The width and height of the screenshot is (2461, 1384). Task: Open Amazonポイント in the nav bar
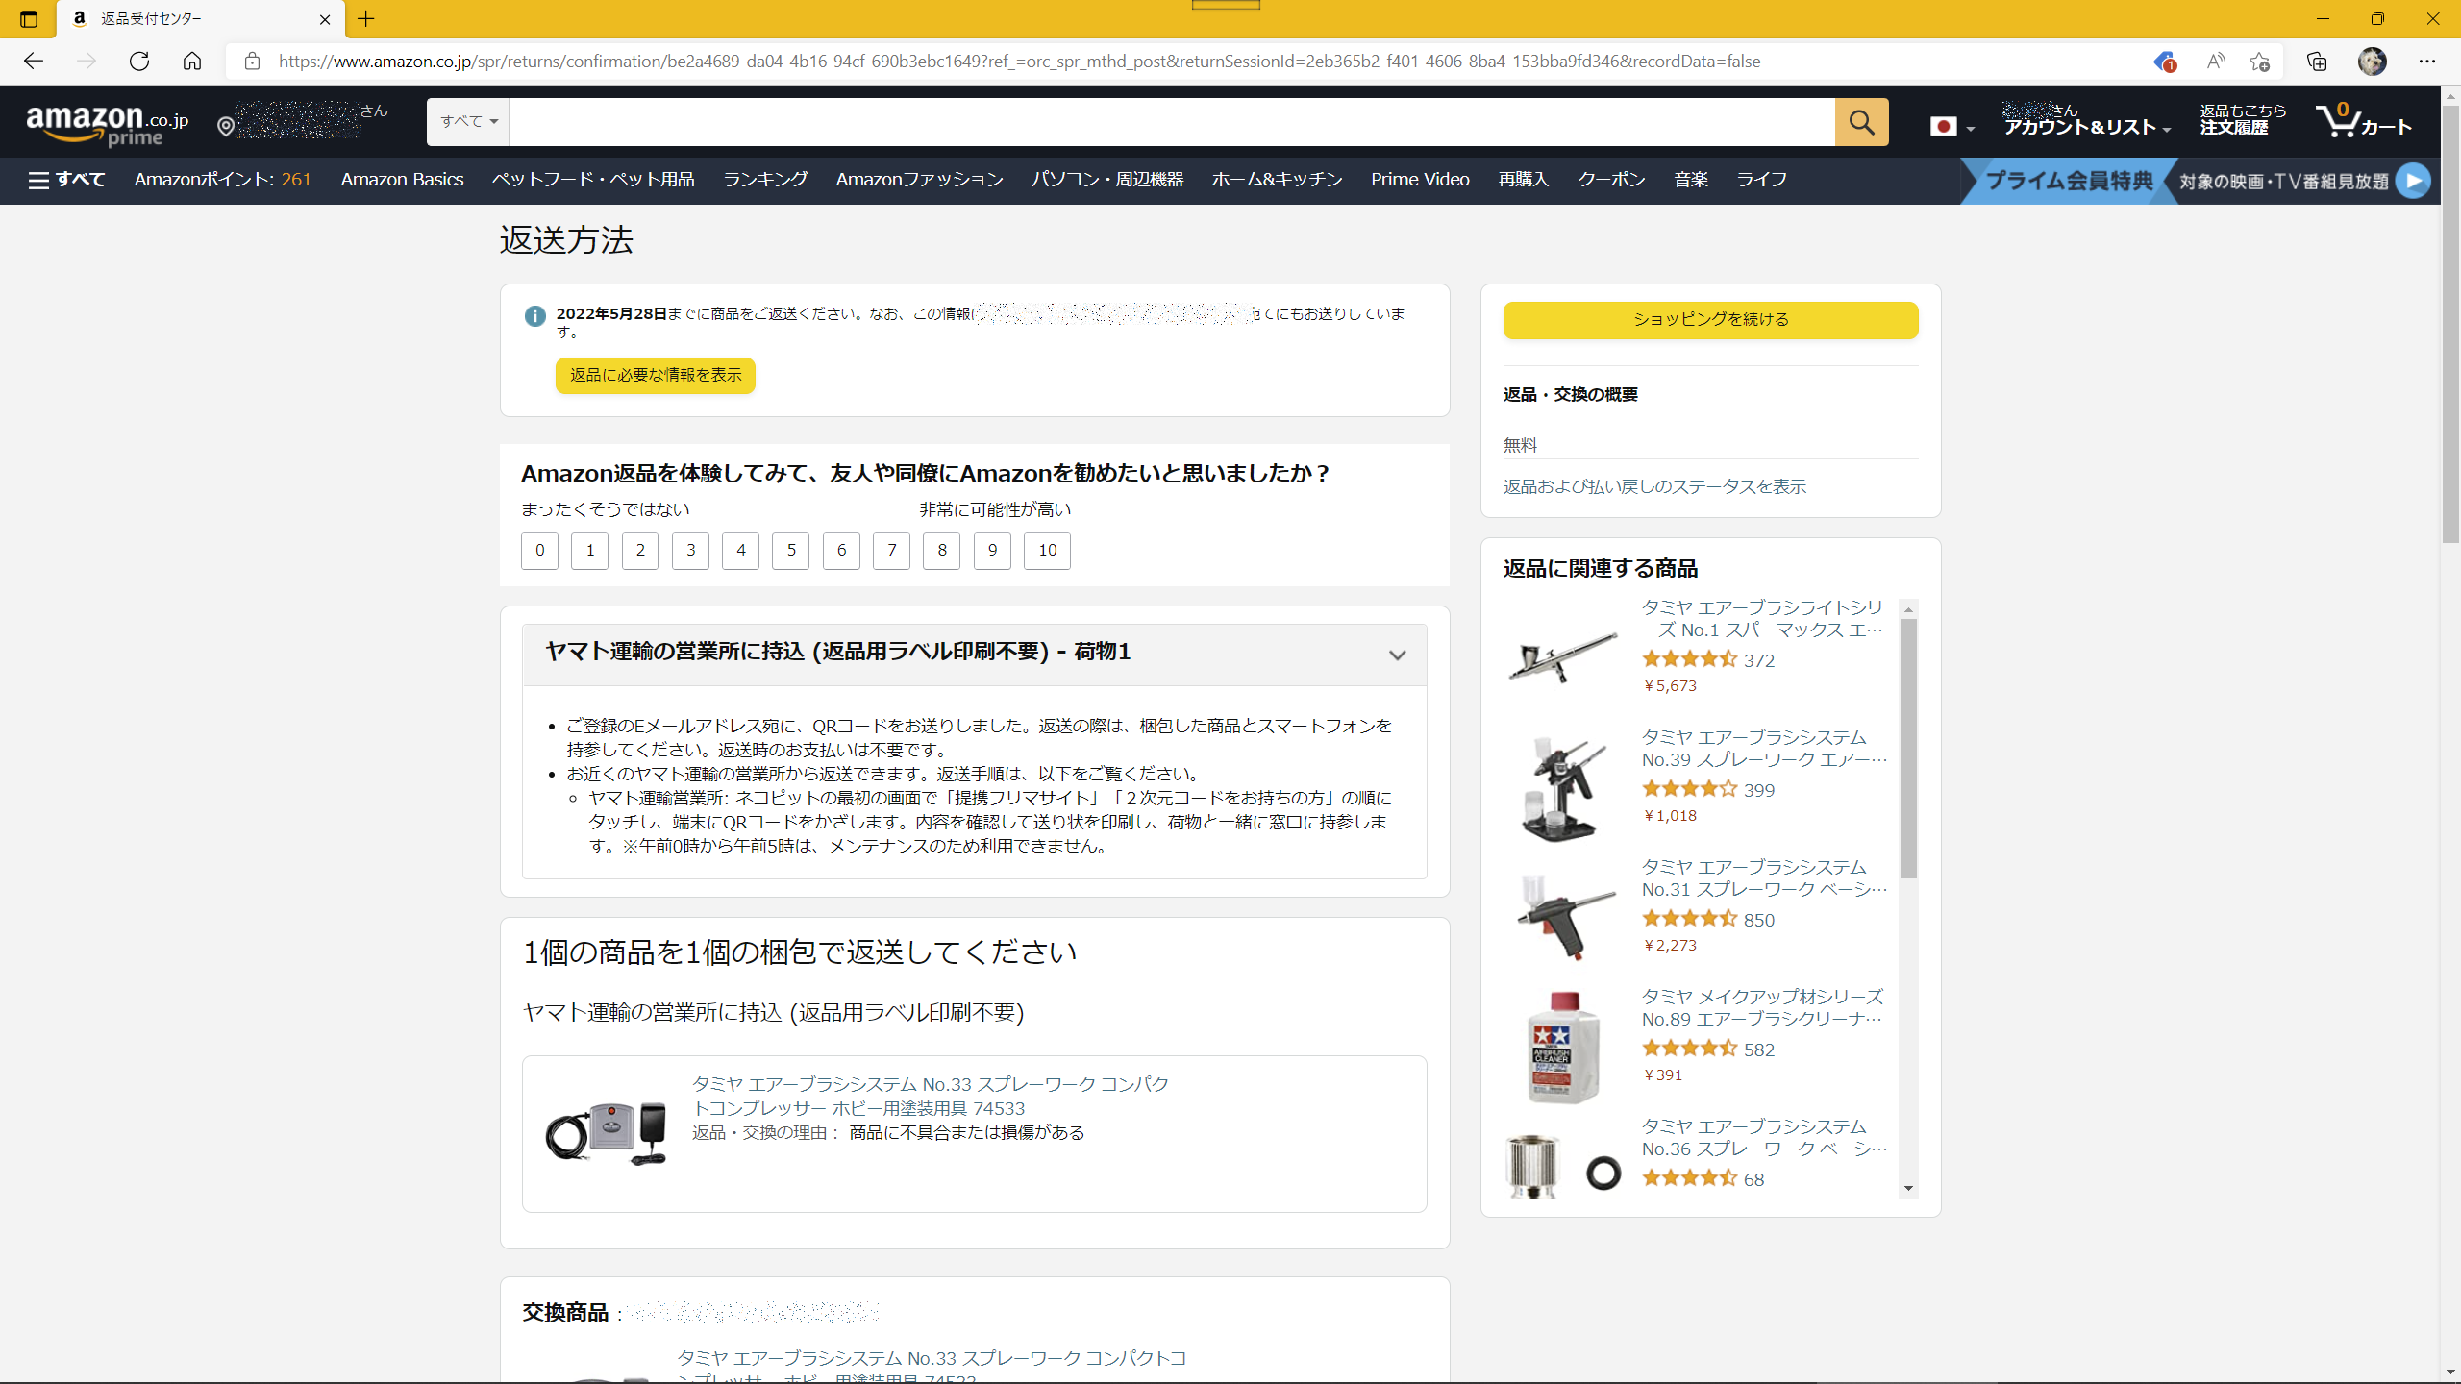[223, 180]
